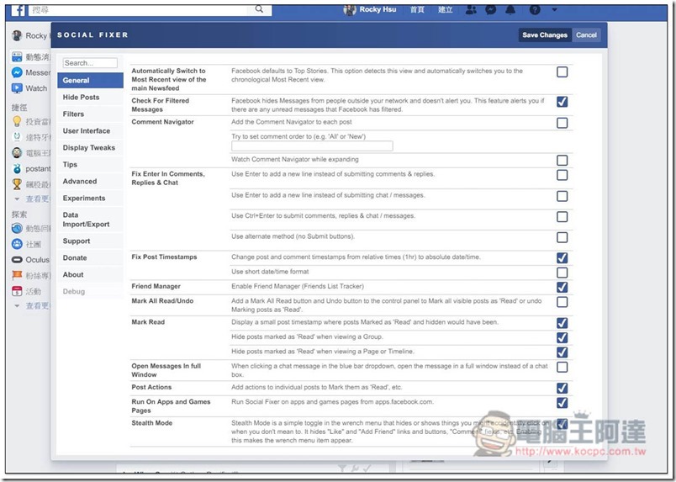Click the Facebook logo icon
The height and width of the screenshot is (482, 676).
18,10
